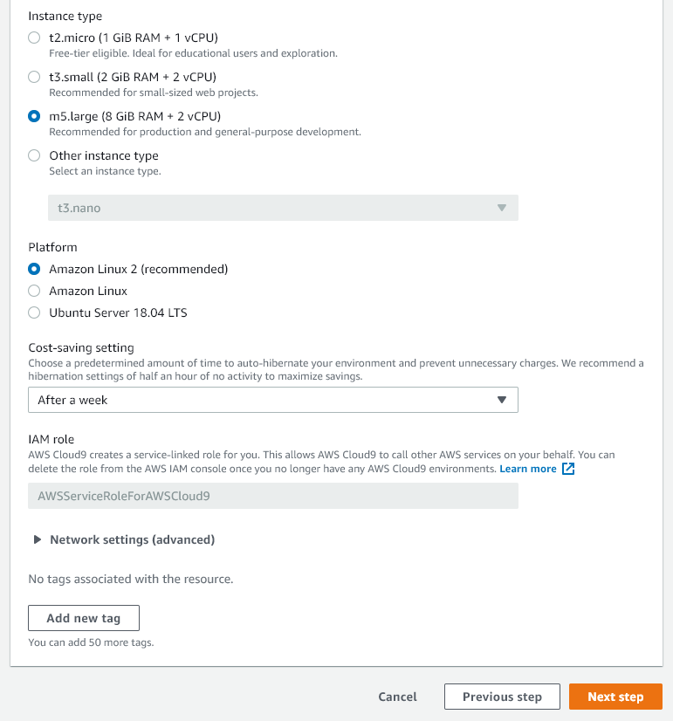Click the AWSServiceRoleForAWSCloud9 IAM role field
Screen dimensions: 673x721
tap(273, 496)
